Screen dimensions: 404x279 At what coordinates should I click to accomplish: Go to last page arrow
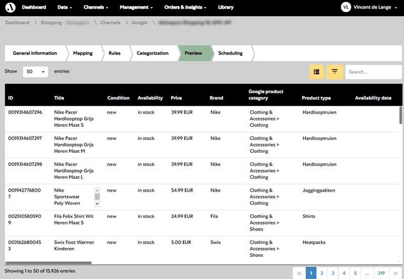coord(395,273)
